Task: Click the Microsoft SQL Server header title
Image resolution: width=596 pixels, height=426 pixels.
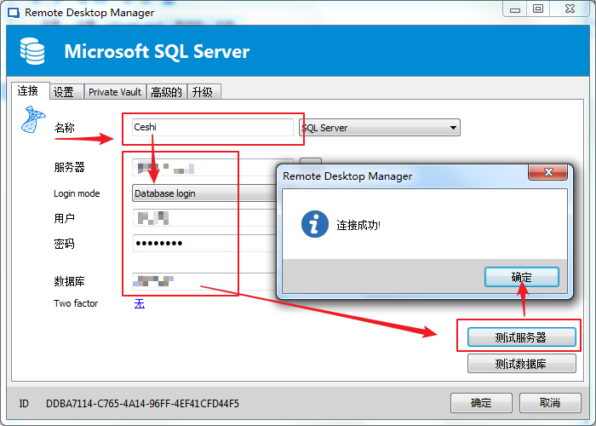Action: click(x=157, y=51)
